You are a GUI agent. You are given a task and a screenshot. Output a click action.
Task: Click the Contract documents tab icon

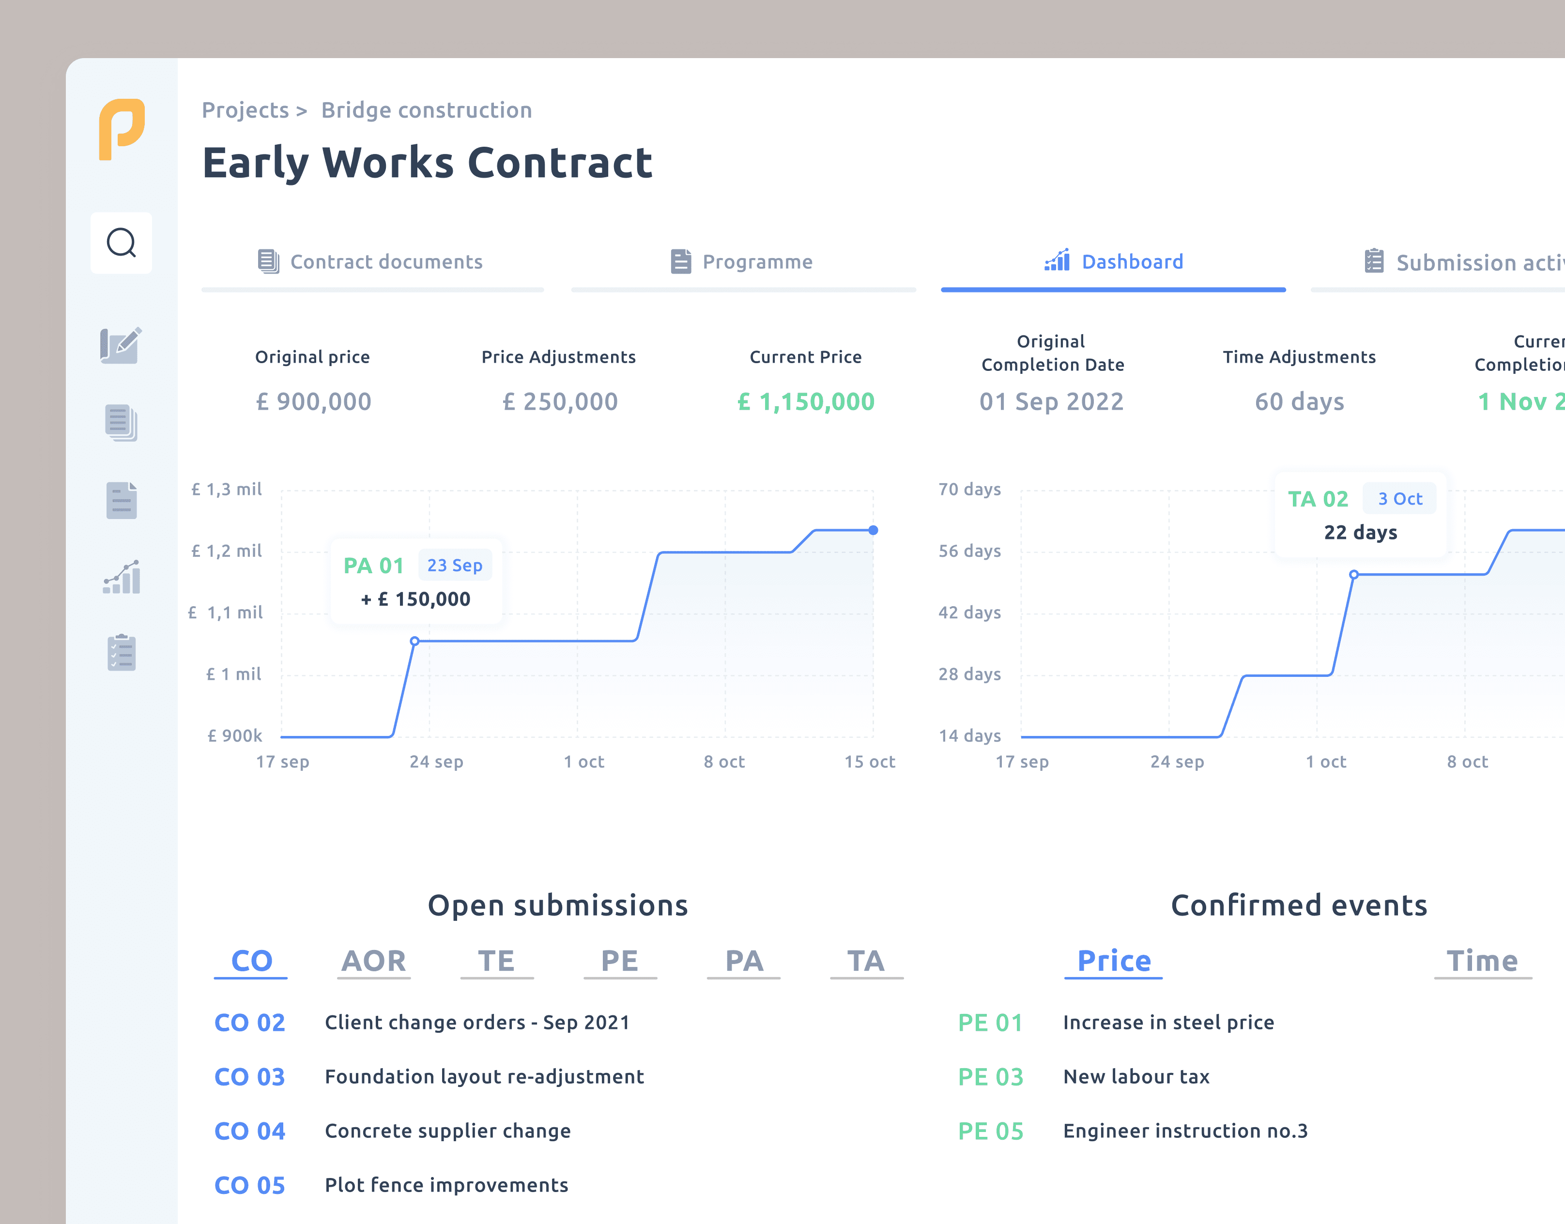[x=268, y=261]
